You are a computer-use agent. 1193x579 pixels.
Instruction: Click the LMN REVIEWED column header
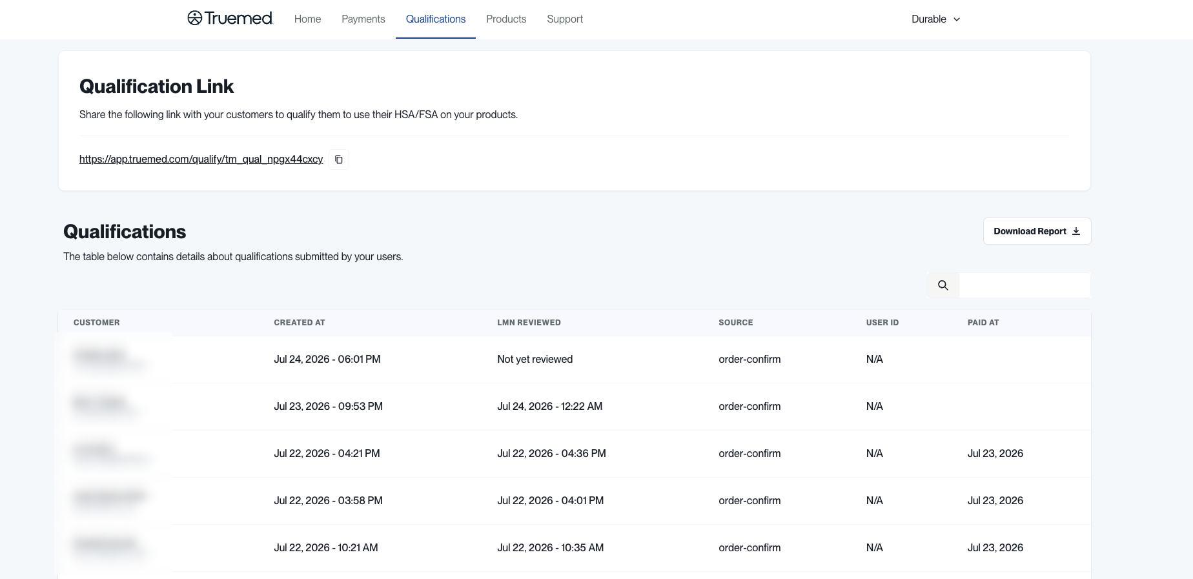pos(529,323)
